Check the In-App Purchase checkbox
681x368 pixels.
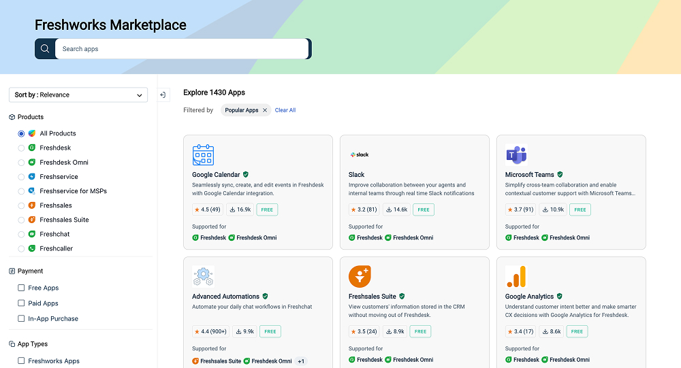pyautogui.click(x=21, y=318)
